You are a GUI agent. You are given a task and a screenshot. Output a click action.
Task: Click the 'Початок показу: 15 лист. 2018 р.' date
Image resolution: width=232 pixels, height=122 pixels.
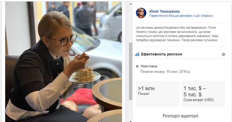[165, 72]
